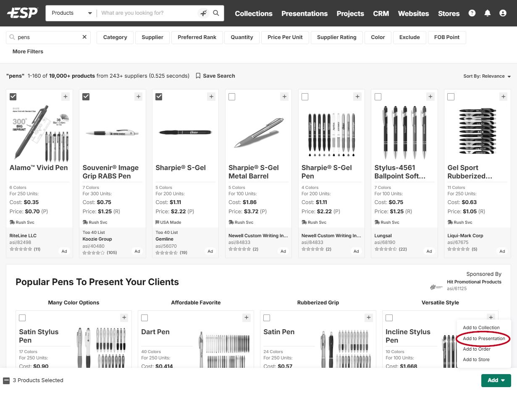Choose Add to Presentation from menu
517x393 pixels.
coord(483,338)
